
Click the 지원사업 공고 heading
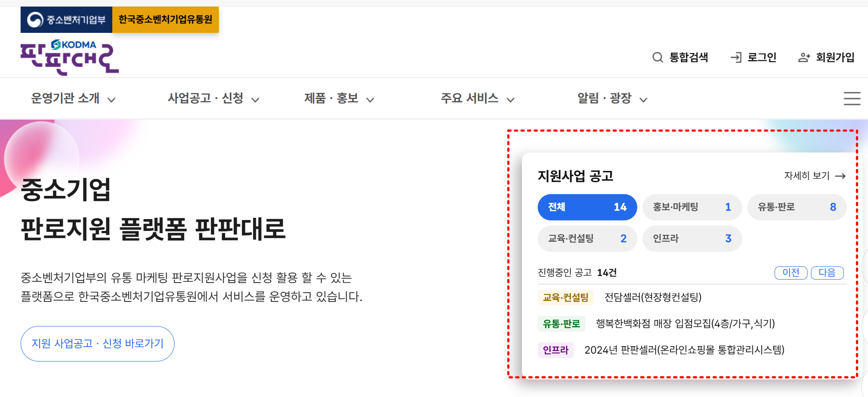click(x=575, y=176)
